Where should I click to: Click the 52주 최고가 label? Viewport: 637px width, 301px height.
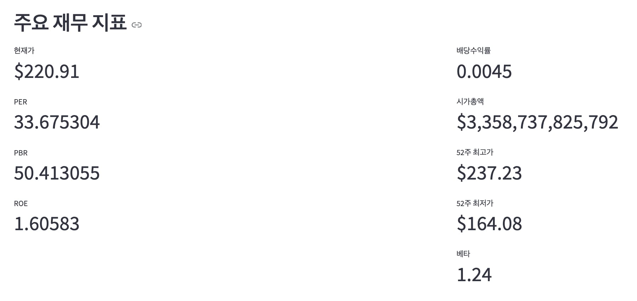(x=475, y=153)
